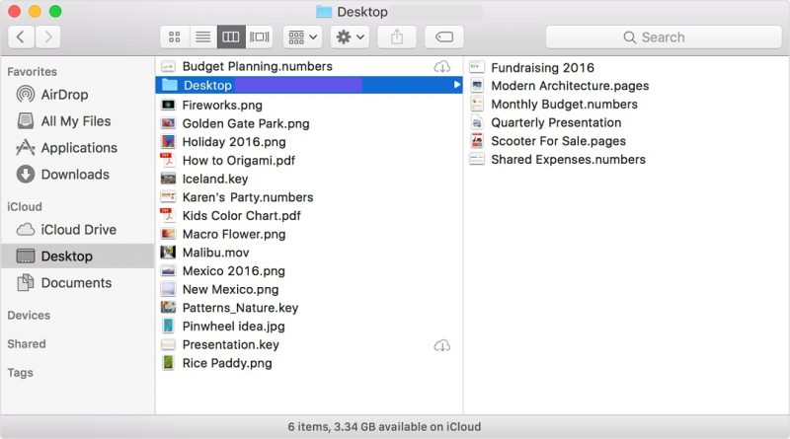Select Mexico 2016.png file
Viewport: 790px width, 439px height.
pyautogui.click(x=234, y=271)
